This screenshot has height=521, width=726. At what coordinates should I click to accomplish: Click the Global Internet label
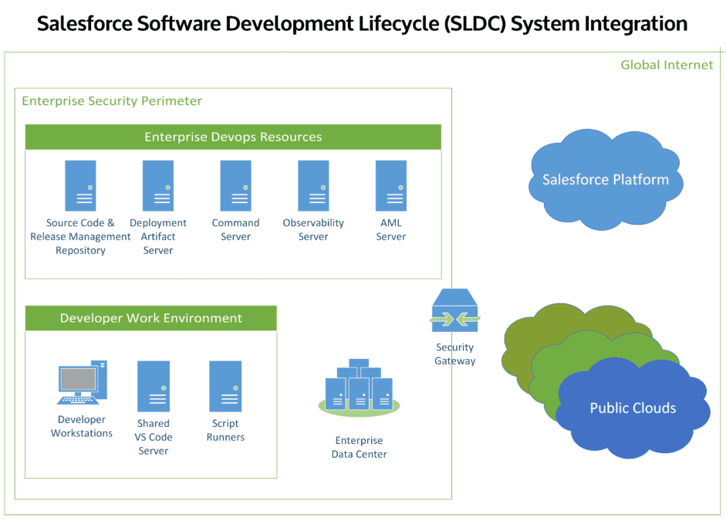[667, 65]
